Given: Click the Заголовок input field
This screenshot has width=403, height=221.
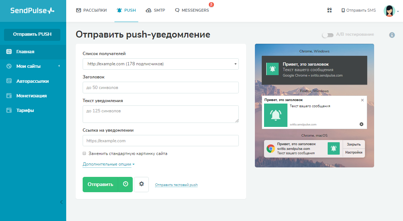Looking at the screenshot, I should click(x=161, y=88).
